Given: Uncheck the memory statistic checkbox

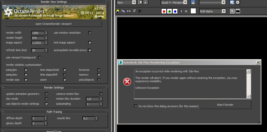Looking at the screenshot, I should (99, 75).
